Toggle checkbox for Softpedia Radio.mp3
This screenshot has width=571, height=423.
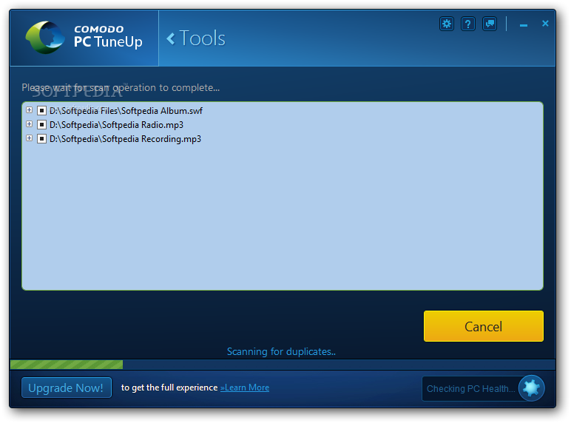click(41, 124)
